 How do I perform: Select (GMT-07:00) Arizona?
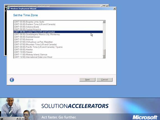[58, 39]
